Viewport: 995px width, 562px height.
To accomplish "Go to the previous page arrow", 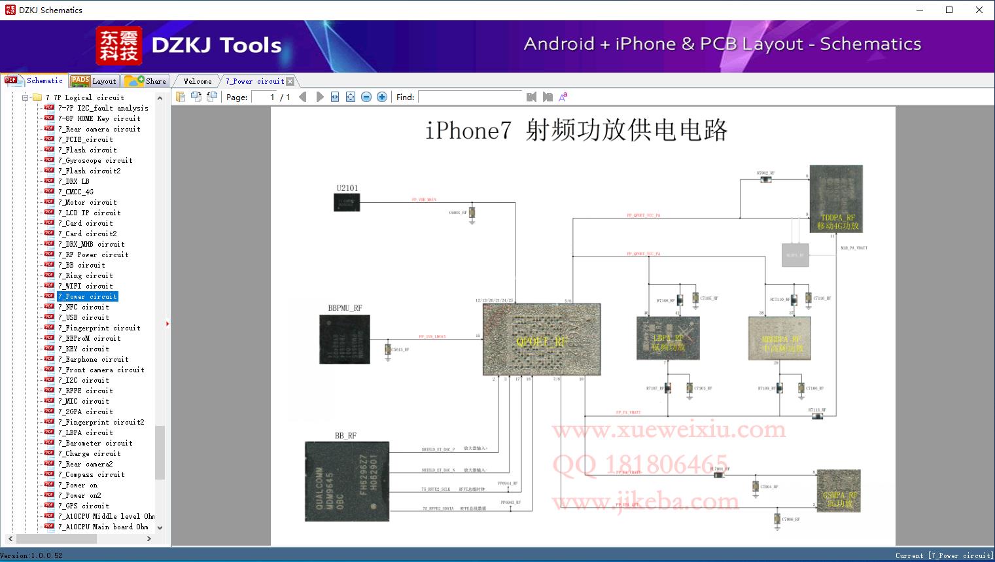I will click(303, 97).
